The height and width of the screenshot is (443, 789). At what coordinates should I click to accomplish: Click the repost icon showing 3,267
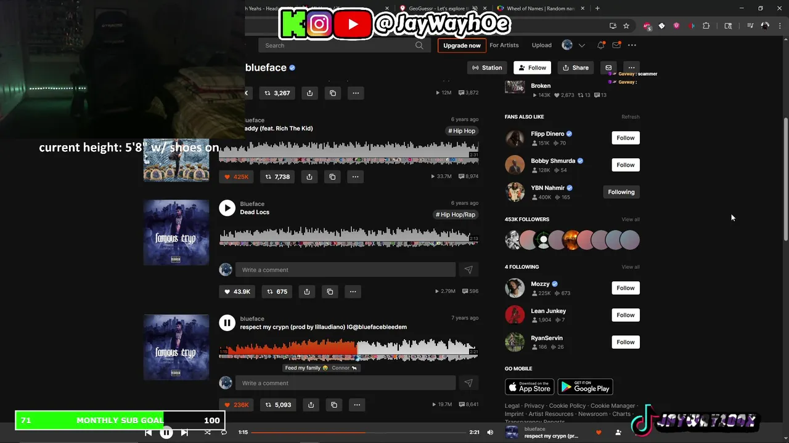pyautogui.click(x=277, y=93)
